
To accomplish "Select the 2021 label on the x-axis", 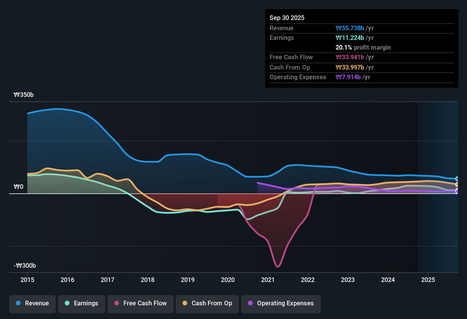I will click(x=268, y=280).
